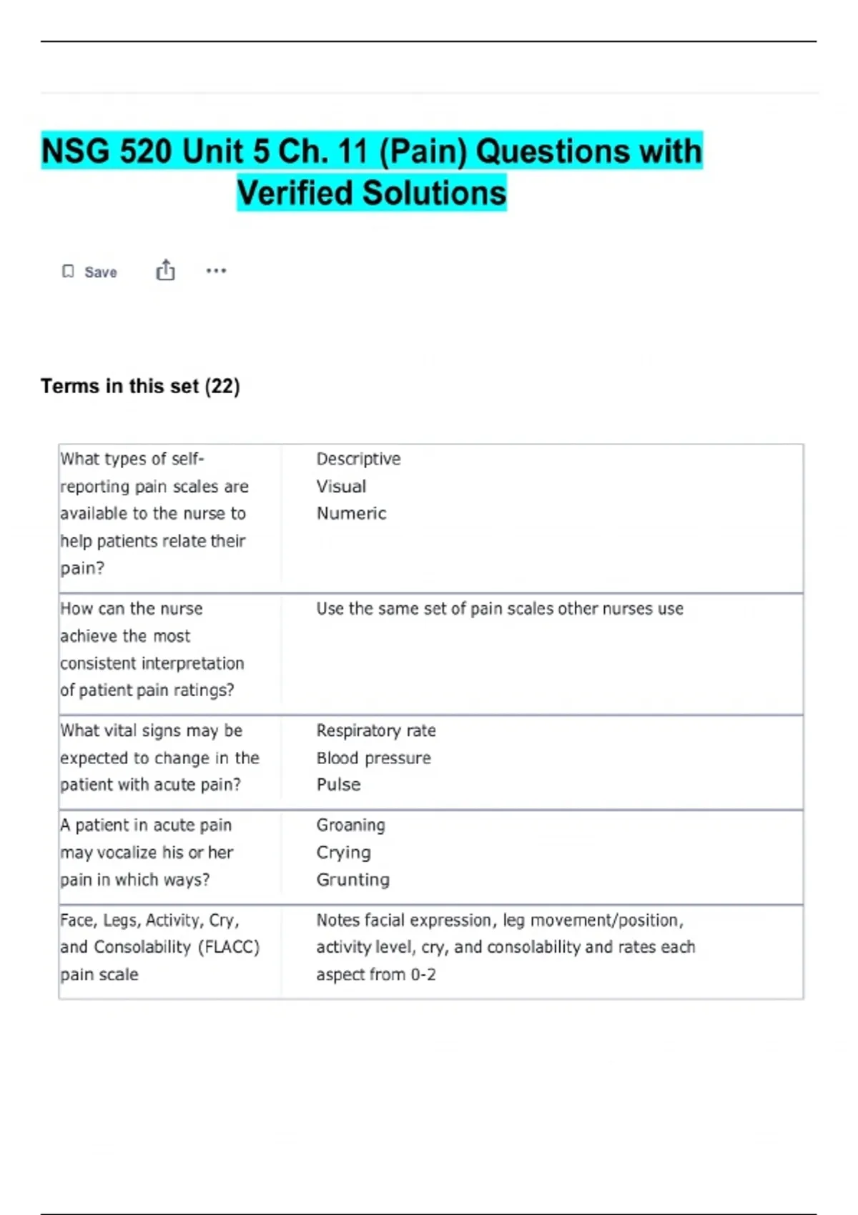
Task: Click the 'Pulse' answer line
Action: tap(338, 785)
